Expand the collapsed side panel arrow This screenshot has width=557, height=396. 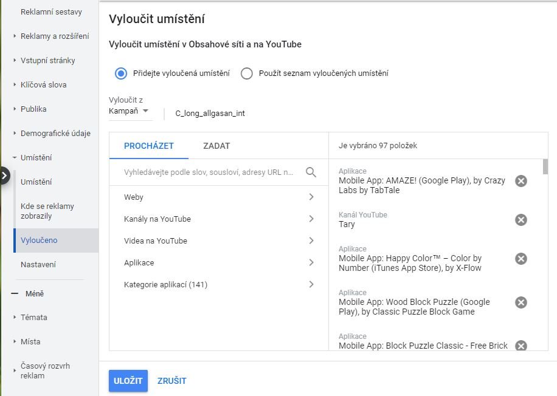pyautogui.click(x=4, y=176)
